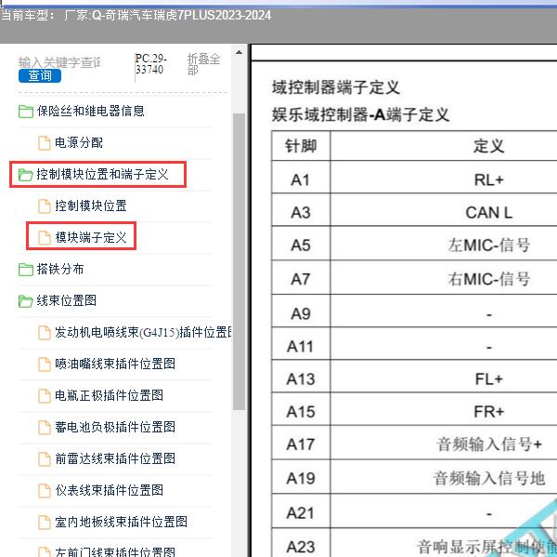Open 仪表线束插件位置图 document icon

click(x=44, y=491)
